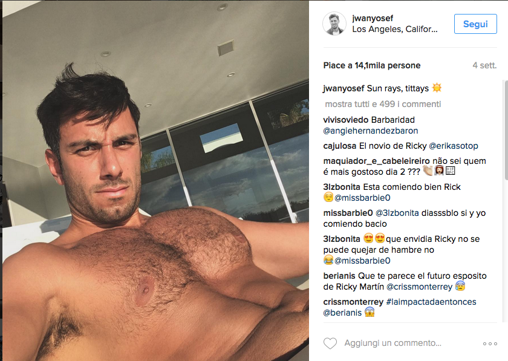This screenshot has height=361, width=508.
Task: Click the Aggiungi un commento field
Action: 392,343
